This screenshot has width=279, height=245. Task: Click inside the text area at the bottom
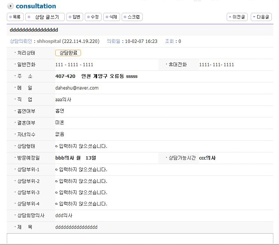point(140,239)
